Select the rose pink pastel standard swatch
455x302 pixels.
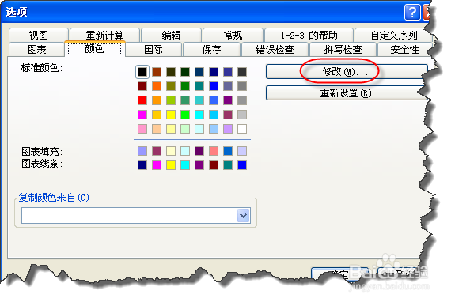click(142, 129)
